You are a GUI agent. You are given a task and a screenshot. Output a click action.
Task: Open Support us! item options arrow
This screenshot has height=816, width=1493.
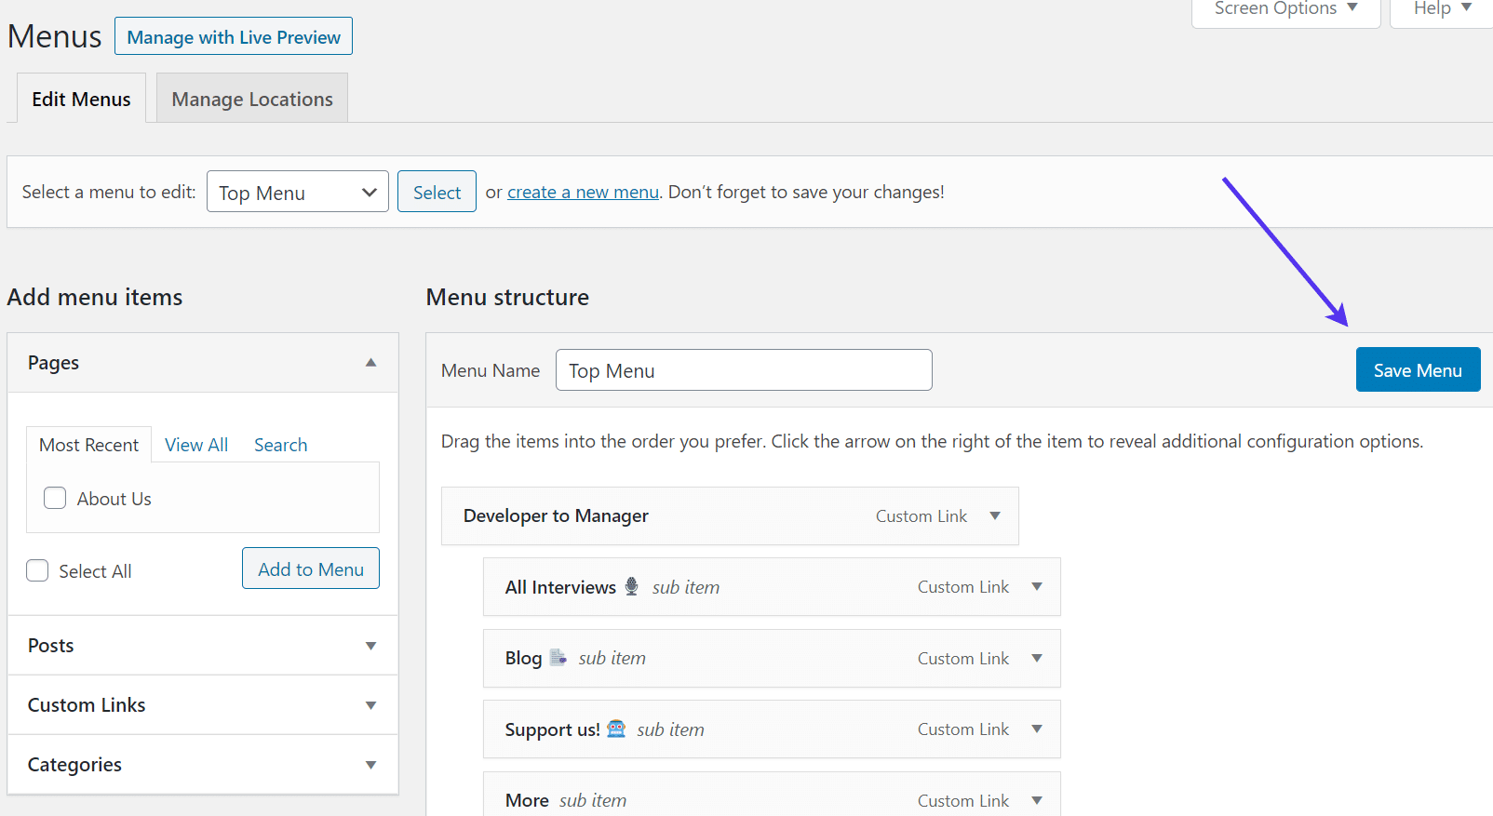pyautogui.click(x=1037, y=729)
